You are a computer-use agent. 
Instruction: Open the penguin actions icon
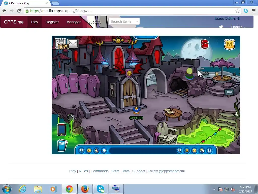pyautogui.click(x=96, y=151)
